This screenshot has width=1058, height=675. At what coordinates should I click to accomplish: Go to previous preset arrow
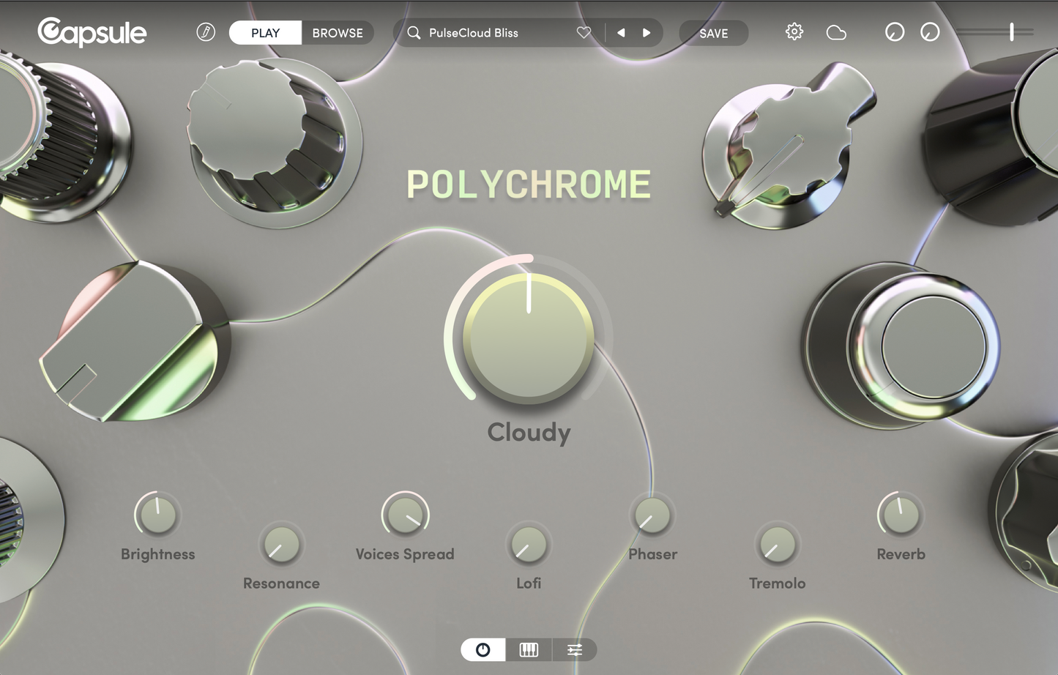click(621, 33)
